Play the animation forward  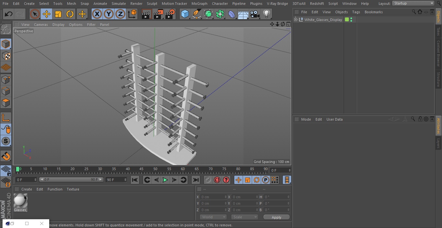(165, 180)
